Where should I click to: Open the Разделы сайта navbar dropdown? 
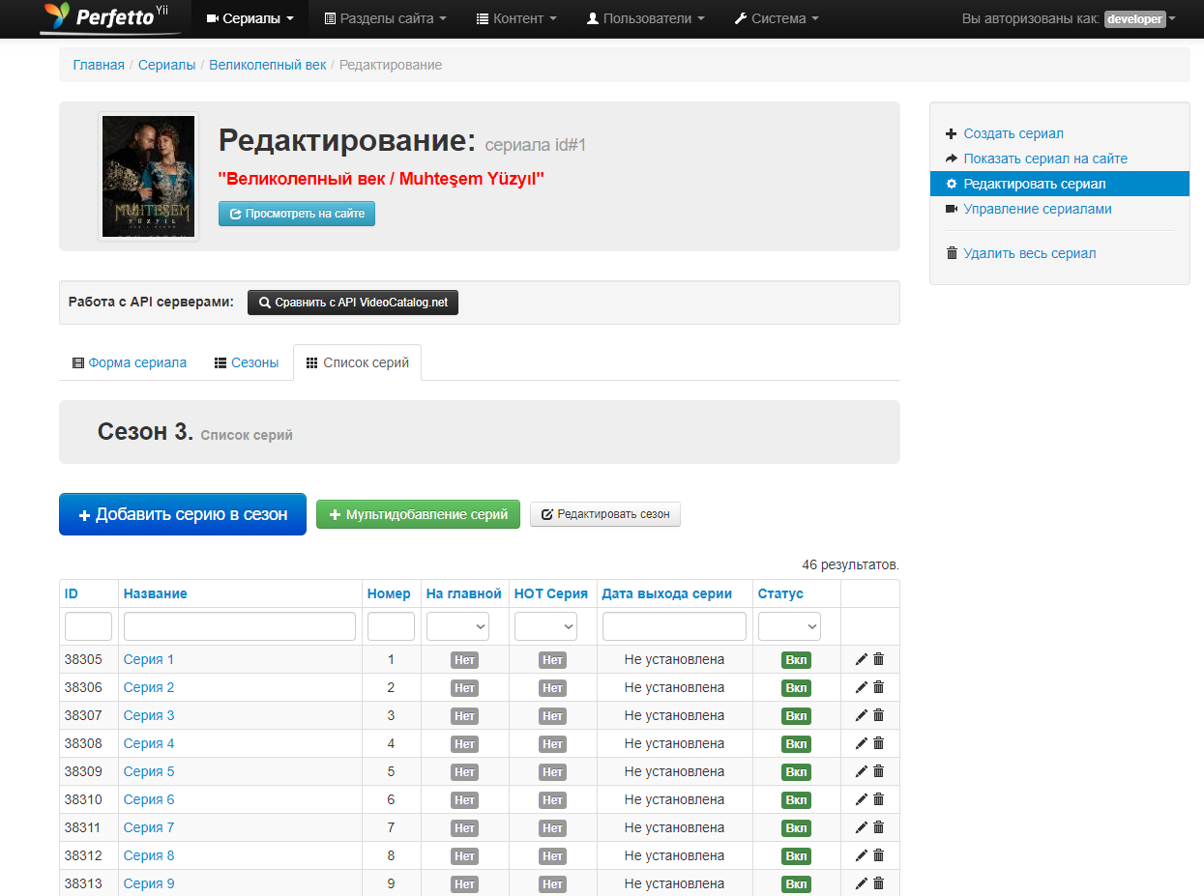pos(385,18)
